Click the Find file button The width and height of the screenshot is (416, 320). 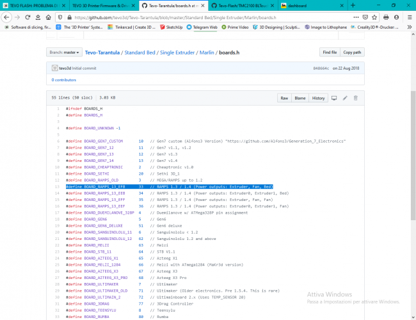[x=329, y=52]
